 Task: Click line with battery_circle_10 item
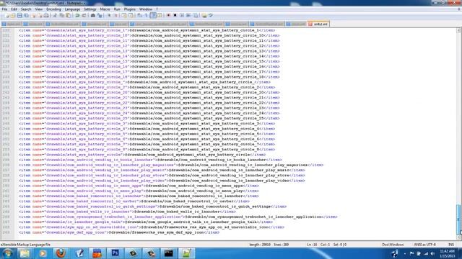149,35
